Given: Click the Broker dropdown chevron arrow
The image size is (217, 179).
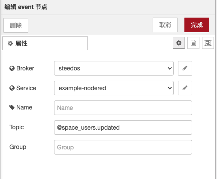Looking at the screenshot, I should 170,68.
